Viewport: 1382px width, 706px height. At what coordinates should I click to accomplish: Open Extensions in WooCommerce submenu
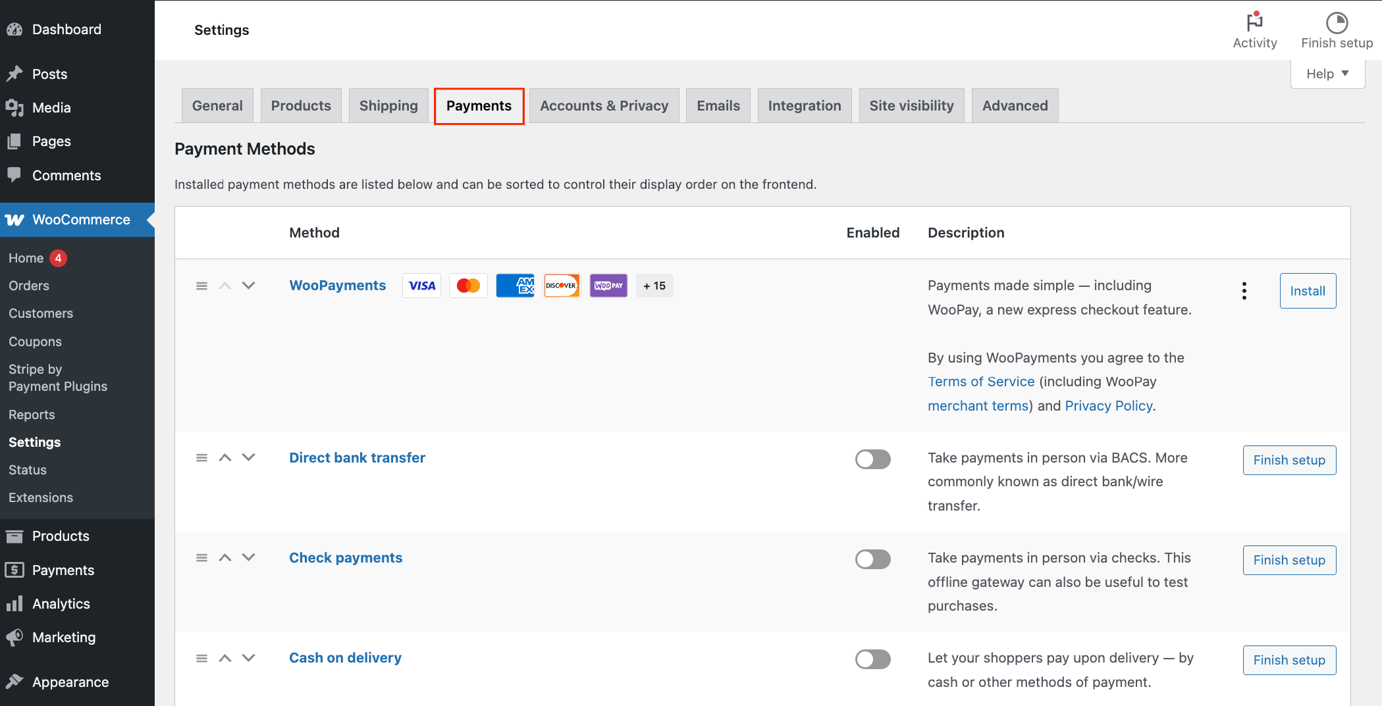[41, 497]
